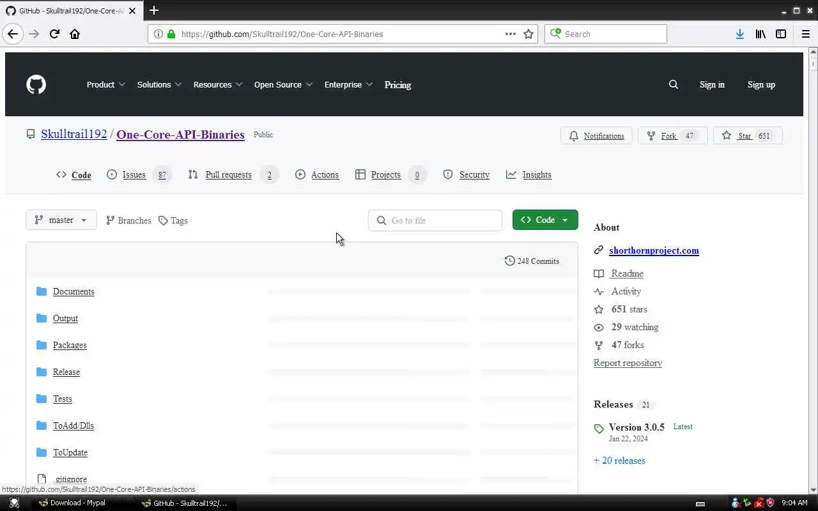Click the tag icon beside Version 3.0.5
Viewport: 818px width, 511px height.
click(x=599, y=429)
